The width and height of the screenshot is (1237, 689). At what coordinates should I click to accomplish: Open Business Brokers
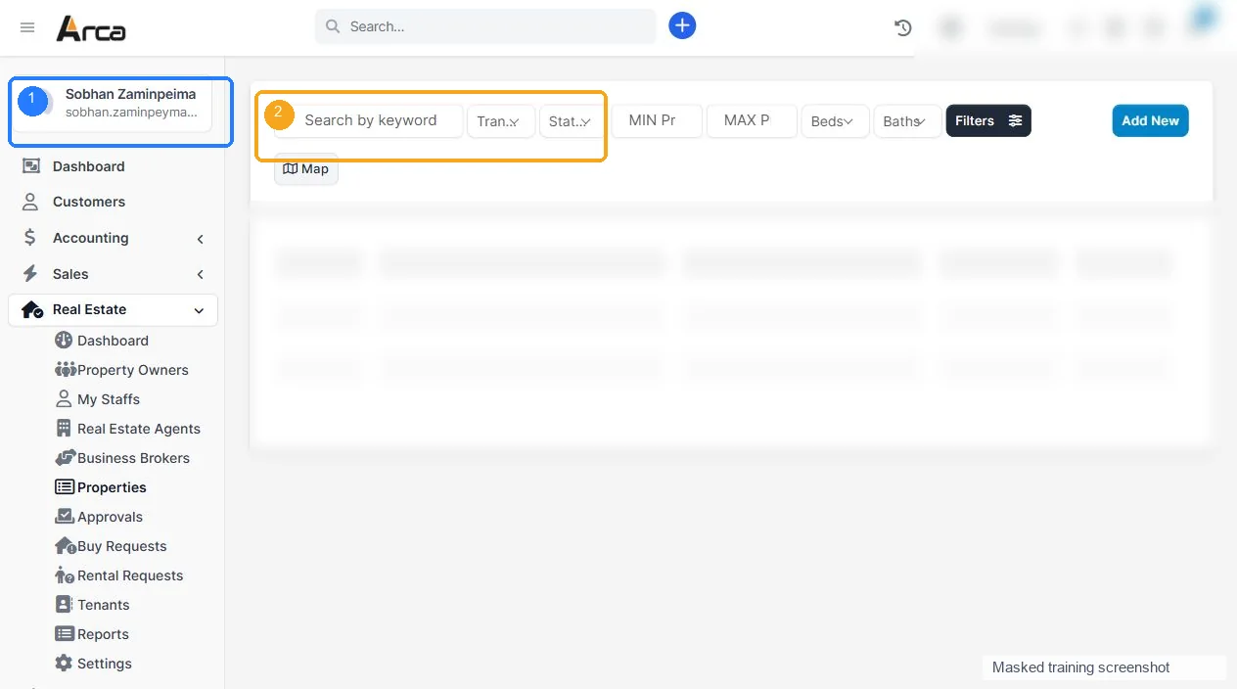[122, 458]
